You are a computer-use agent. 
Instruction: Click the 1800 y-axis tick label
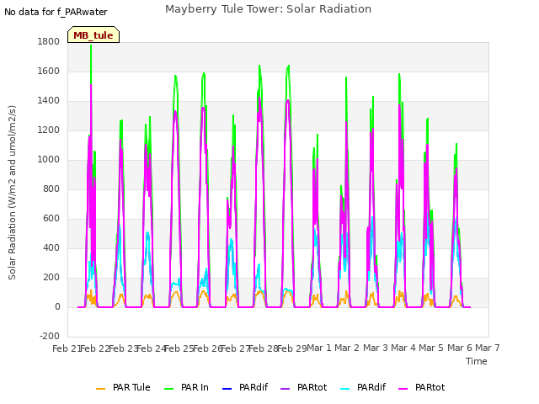tap(49, 42)
